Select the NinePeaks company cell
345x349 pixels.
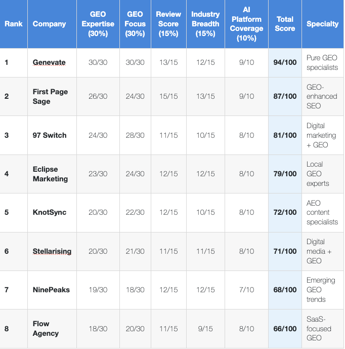51,290
